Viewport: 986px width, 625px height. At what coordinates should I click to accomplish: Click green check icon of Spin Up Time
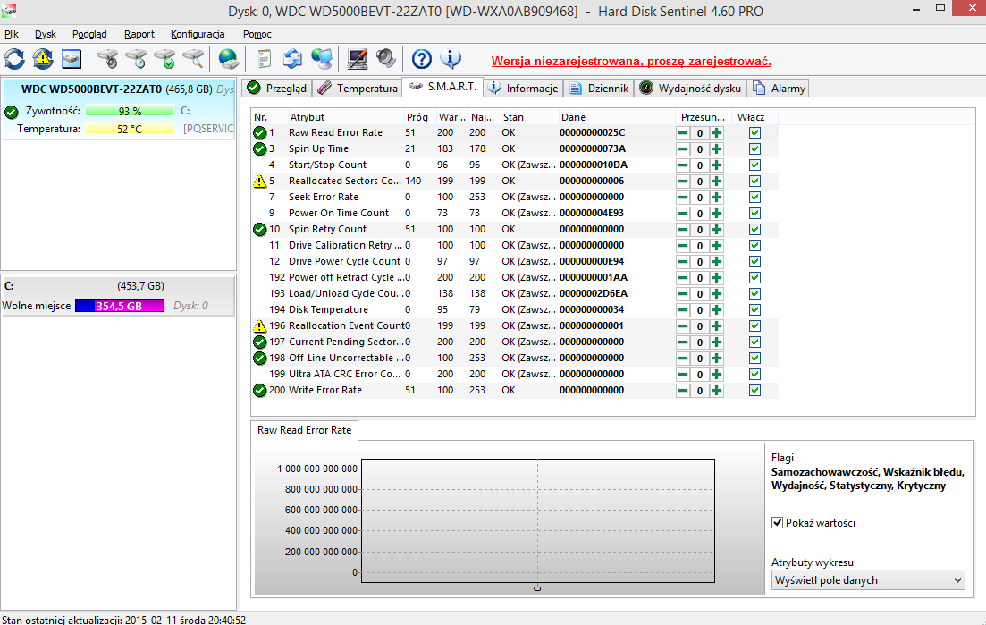click(260, 149)
